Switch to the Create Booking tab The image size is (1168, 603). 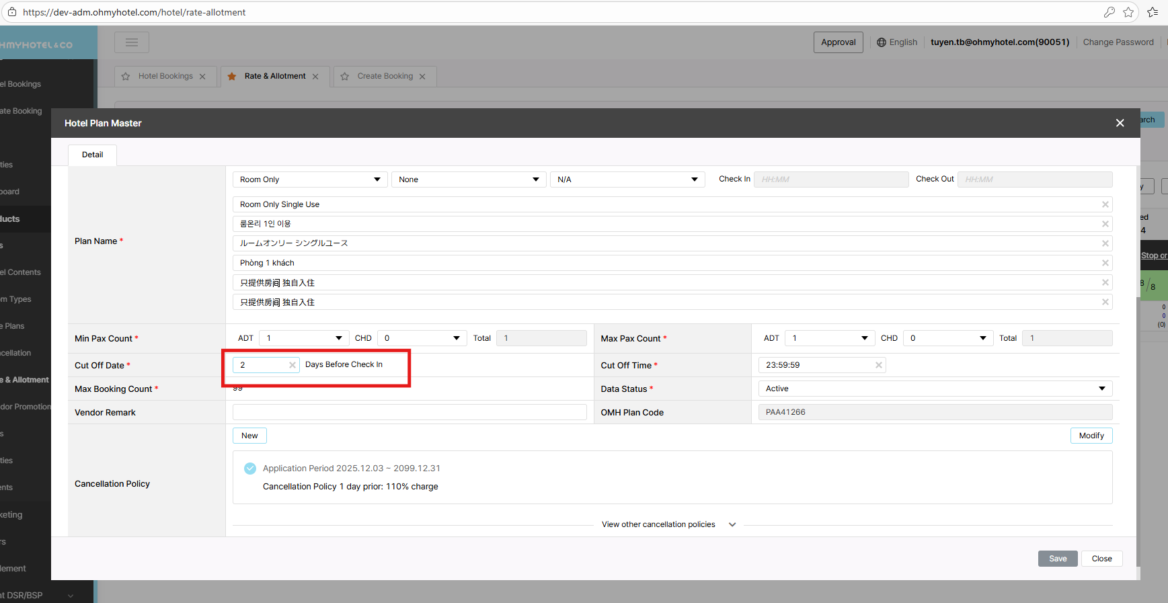(x=385, y=77)
